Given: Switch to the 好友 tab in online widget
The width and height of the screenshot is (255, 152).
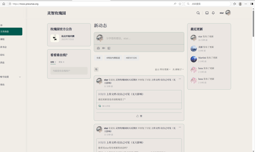Looking at the screenshot, I should 61,62.
